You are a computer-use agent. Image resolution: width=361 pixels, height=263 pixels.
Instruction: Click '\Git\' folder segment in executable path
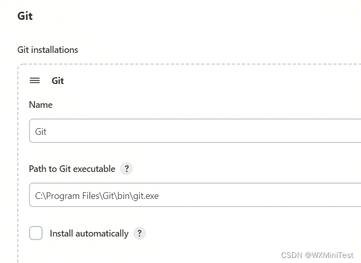pos(108,196)
